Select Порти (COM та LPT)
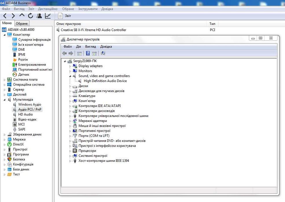 pyautogui.click(x=94, y=136)
